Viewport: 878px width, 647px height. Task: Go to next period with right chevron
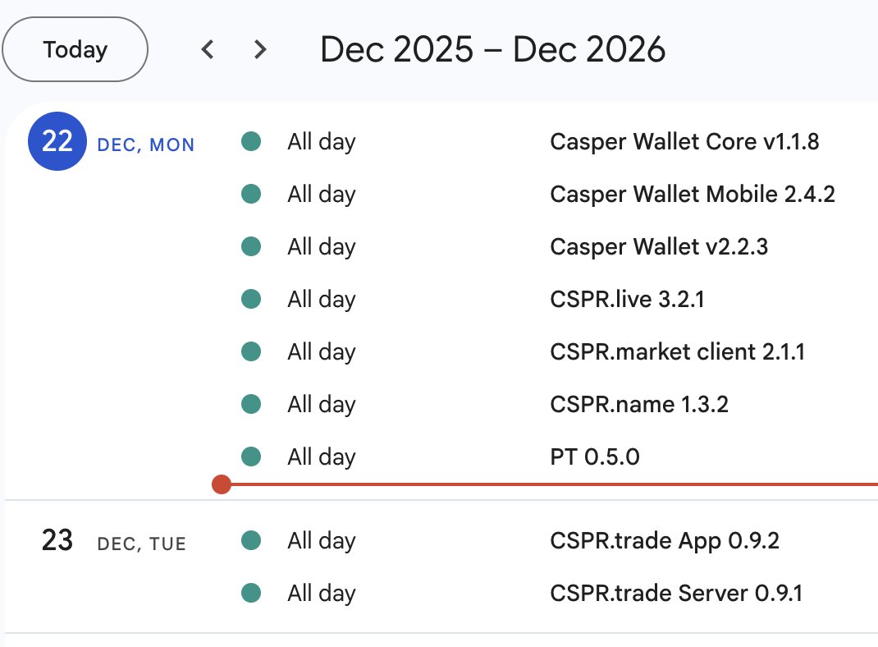coord(260,49)
